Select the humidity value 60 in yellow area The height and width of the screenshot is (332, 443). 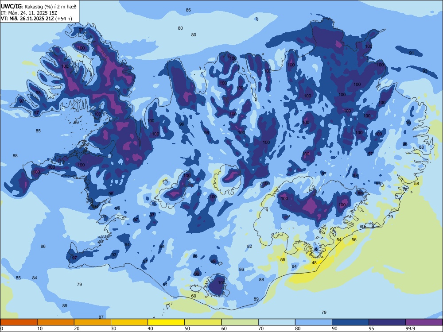[x=194, y=296]
